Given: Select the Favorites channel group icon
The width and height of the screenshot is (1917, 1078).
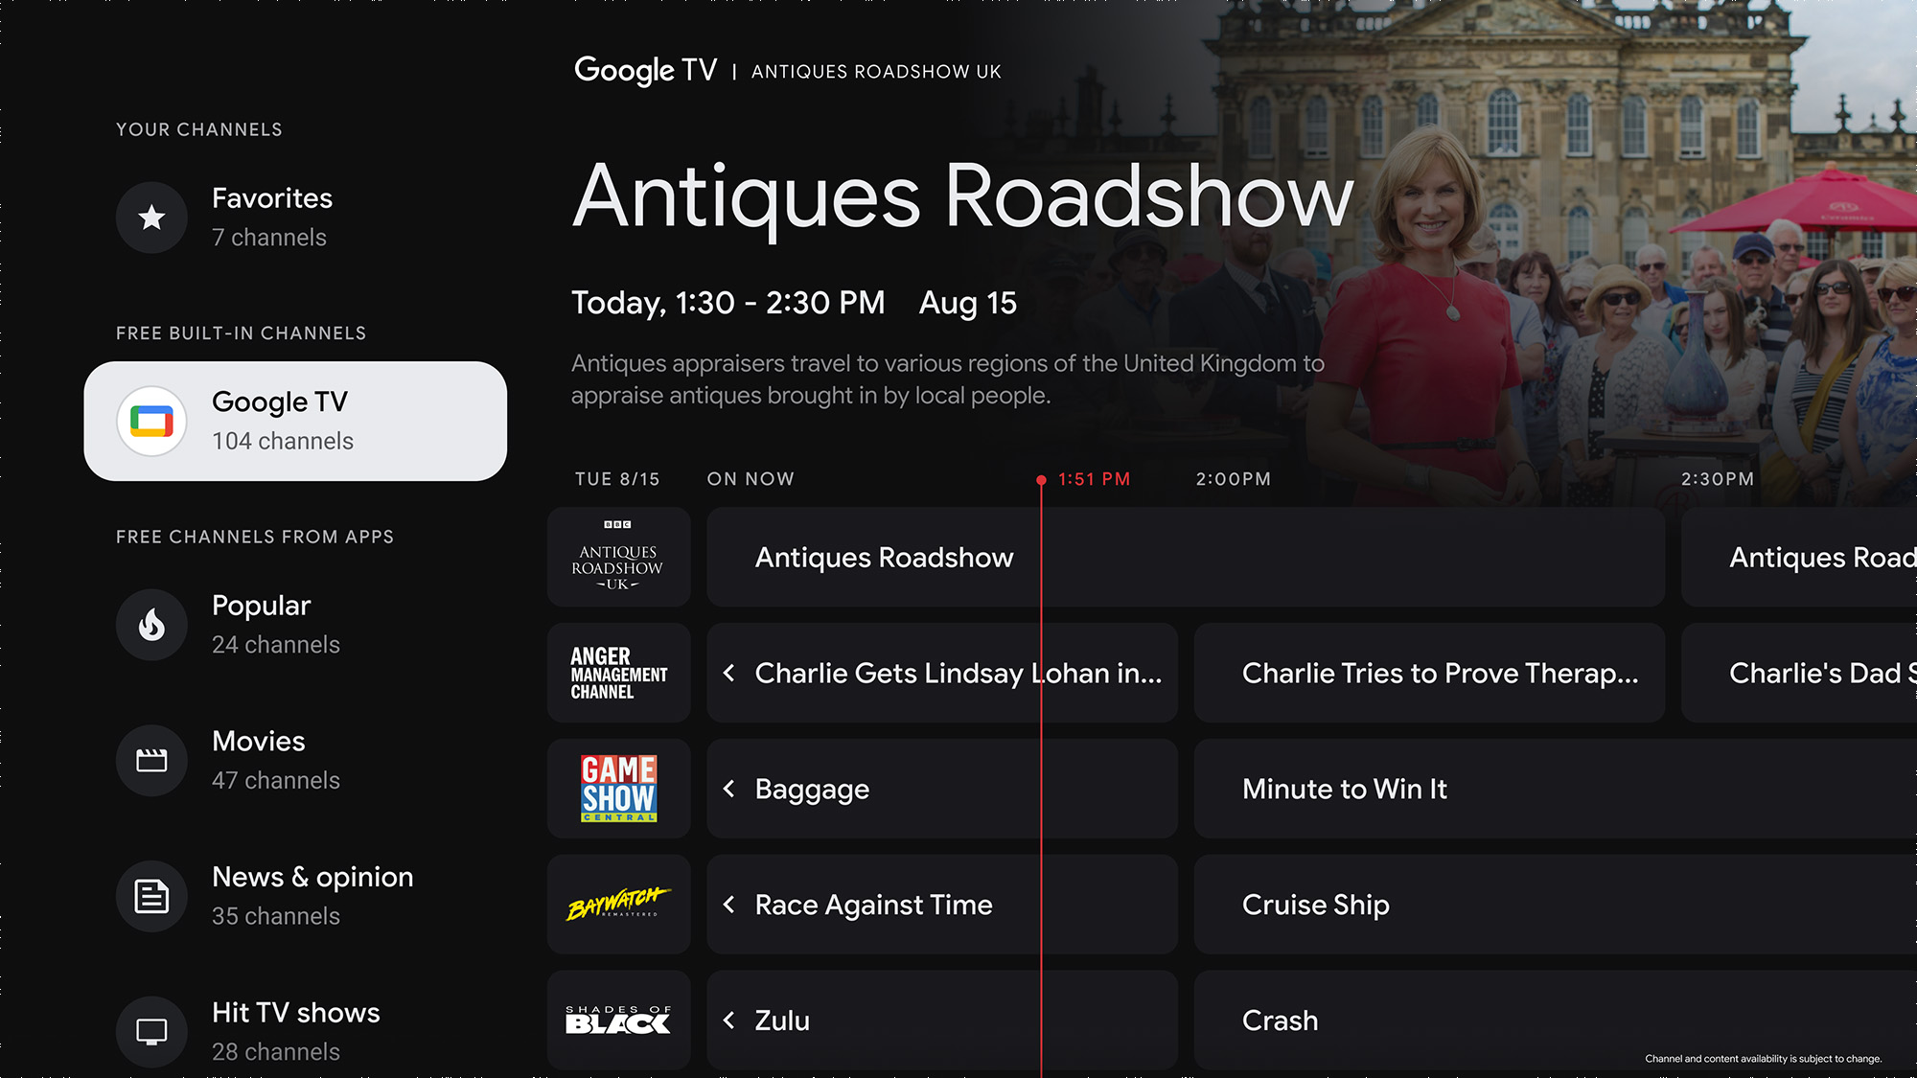Looking at the screenshot, I should 152,216.
